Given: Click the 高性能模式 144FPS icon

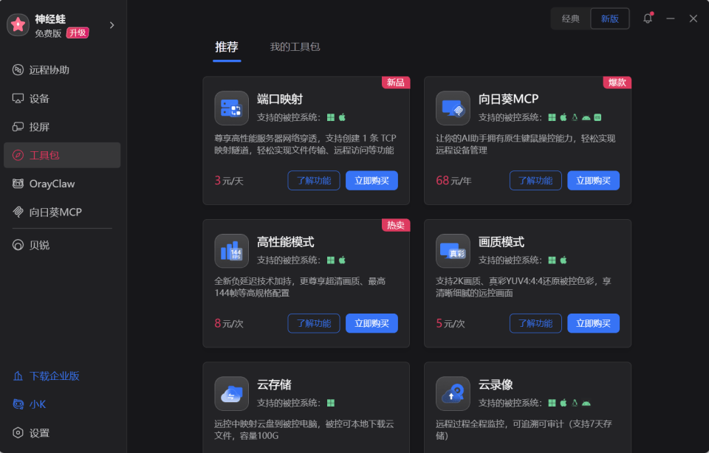Looking at the screenshot, I should [x=231, y=251].
